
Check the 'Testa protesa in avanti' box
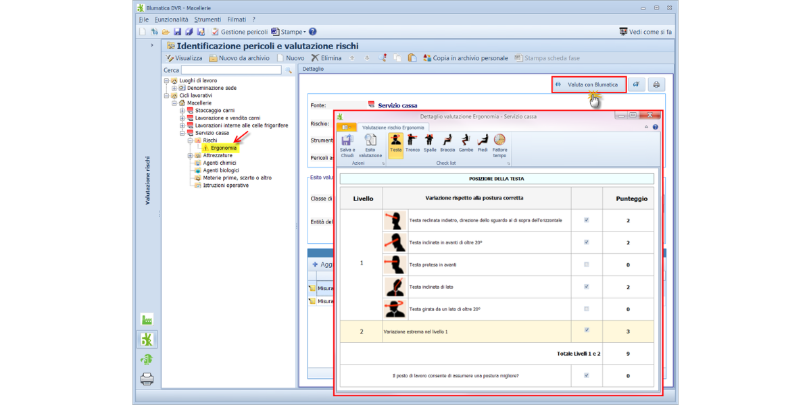click(586, 265)
